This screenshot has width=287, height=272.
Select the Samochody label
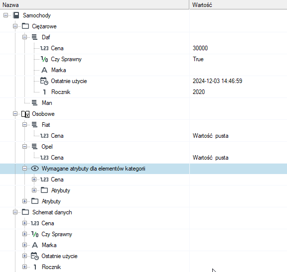click(36, 15)
